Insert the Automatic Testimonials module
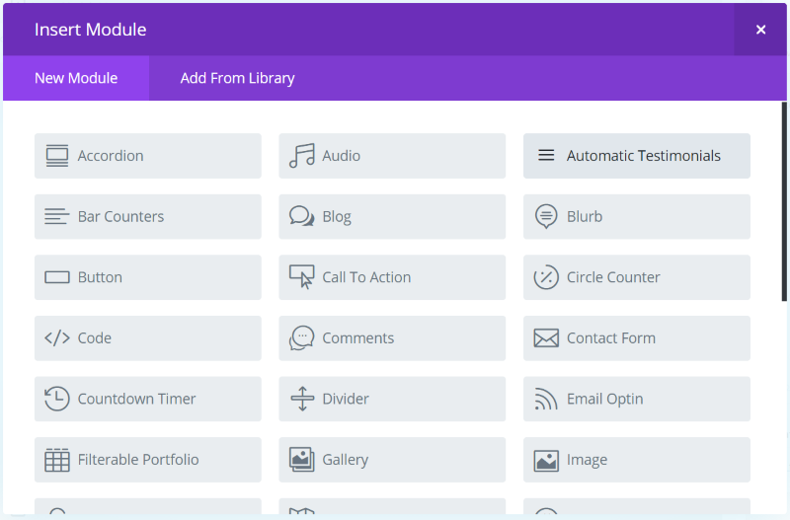790x520 pixels. (637, 156)
